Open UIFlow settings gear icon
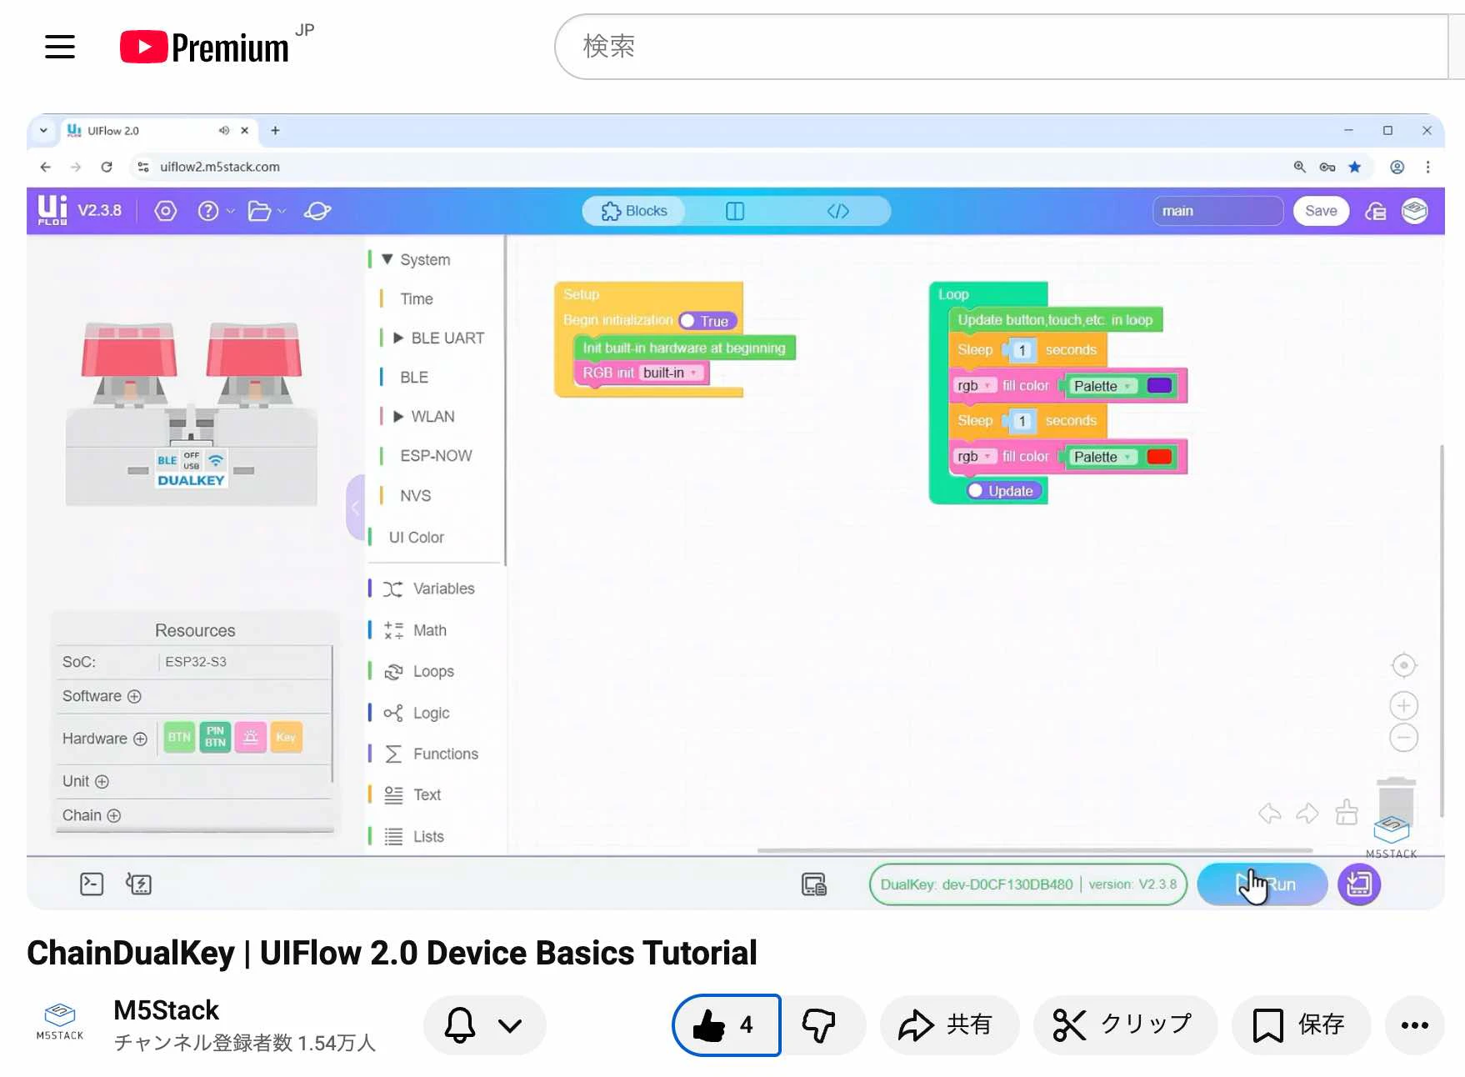 click(166, 211)
